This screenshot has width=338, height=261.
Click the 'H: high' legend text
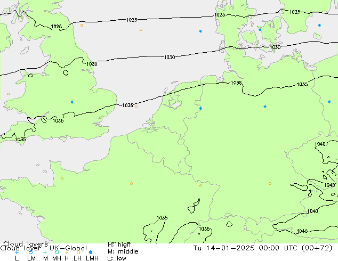(x=119, y=244)
